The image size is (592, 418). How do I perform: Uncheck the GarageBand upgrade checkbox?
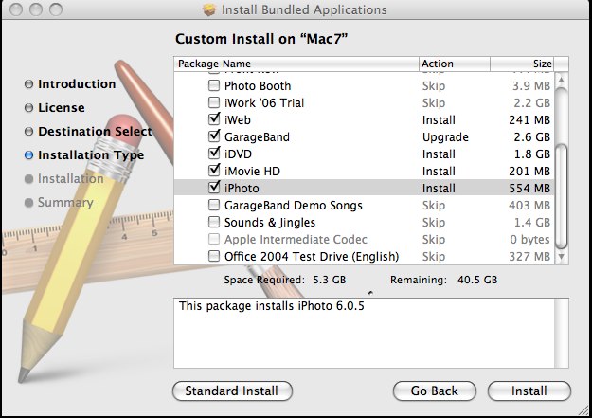(214, 136)
